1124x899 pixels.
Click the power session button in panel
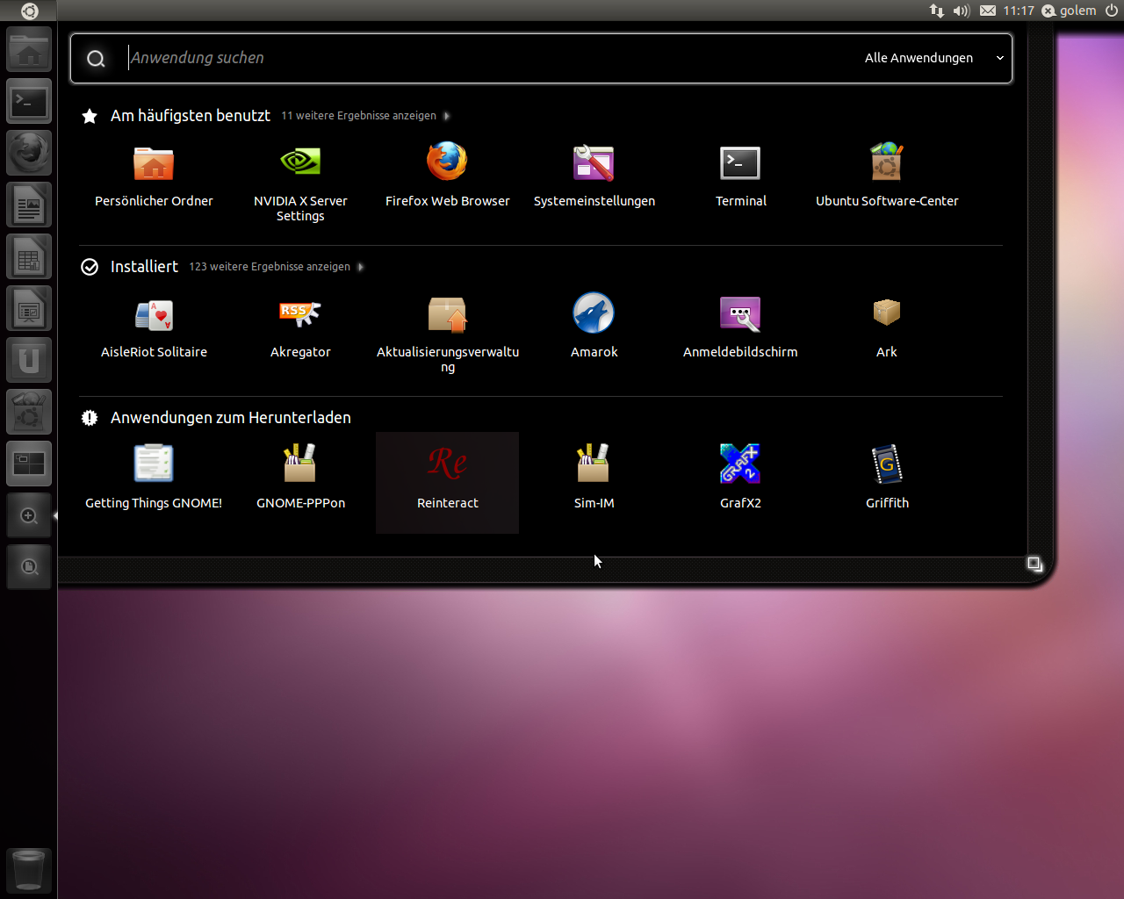1112,11
